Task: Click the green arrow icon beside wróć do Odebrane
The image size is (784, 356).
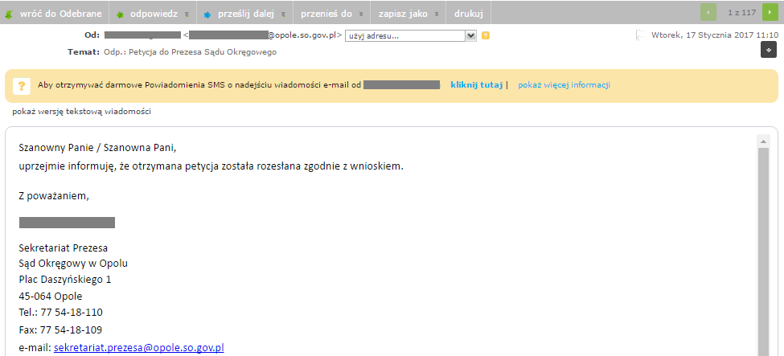Action: pyautogui.click(x=8, y=14)
